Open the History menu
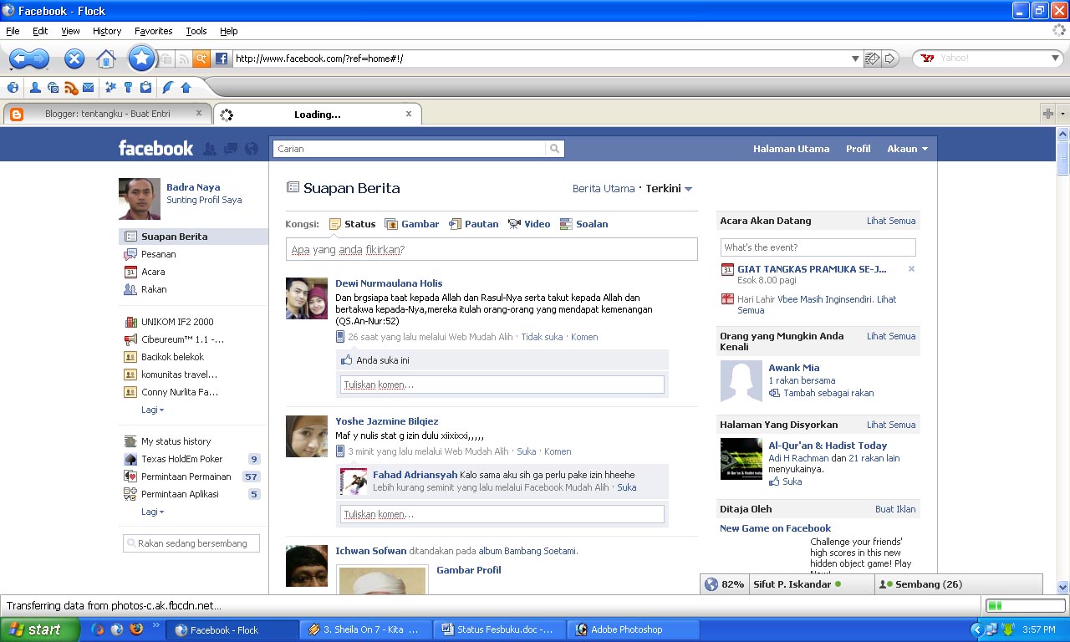The height and width of the screenshot is (642, 1070). pyautogui.click(x=107, y=31)
